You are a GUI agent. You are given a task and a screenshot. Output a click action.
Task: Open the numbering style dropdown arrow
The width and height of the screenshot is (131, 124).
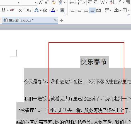point(84,3)
